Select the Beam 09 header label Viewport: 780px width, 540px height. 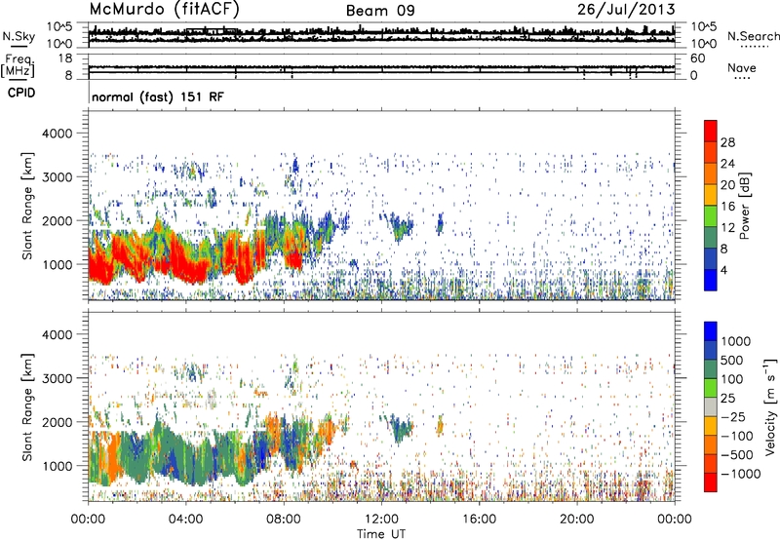tap(380, 11)
